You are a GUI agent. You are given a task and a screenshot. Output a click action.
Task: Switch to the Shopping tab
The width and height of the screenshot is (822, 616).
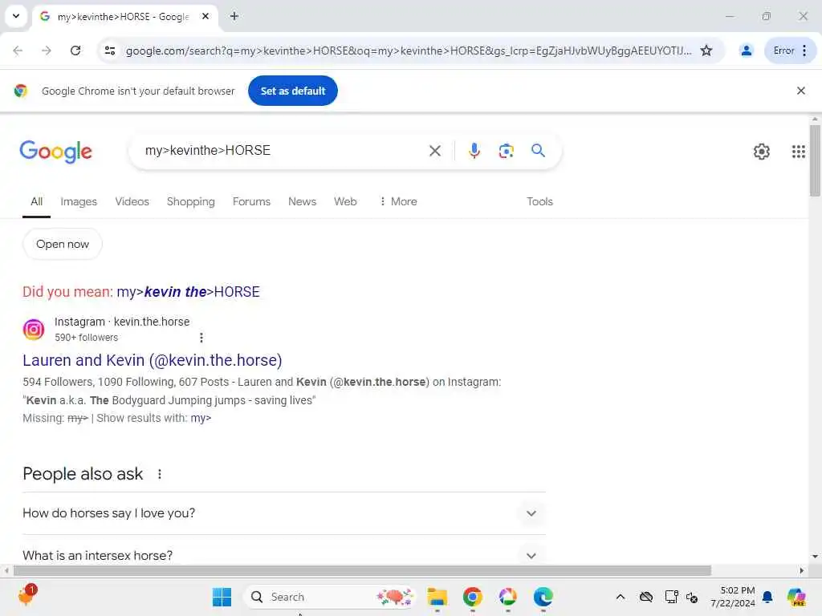click(191, 201)
